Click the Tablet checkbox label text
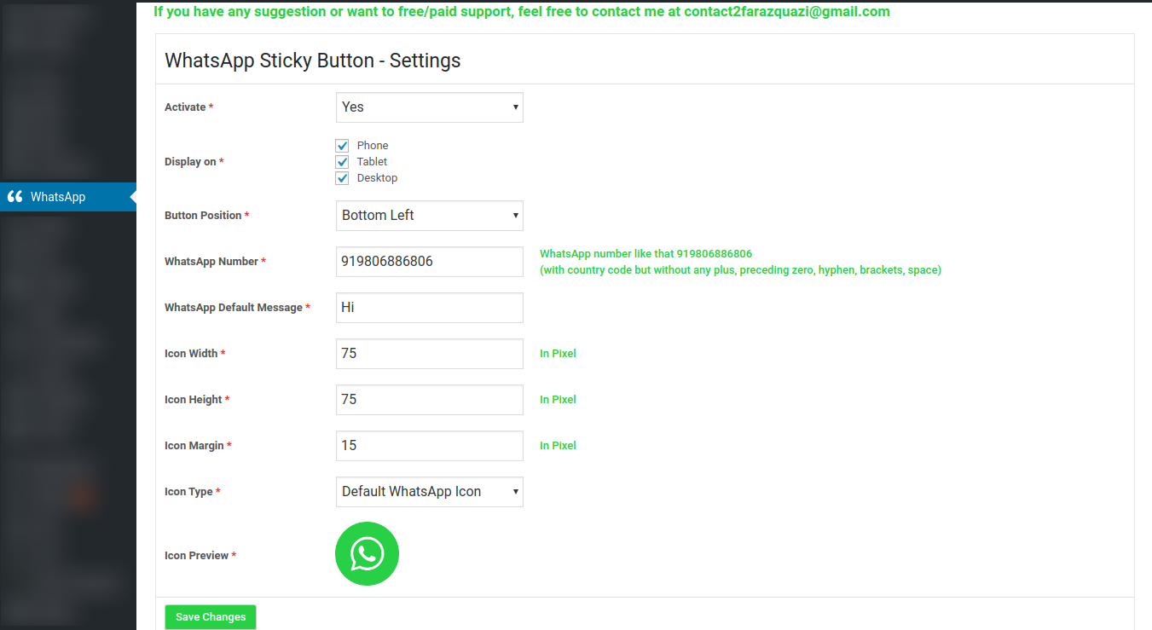 (x=372, y=162)
